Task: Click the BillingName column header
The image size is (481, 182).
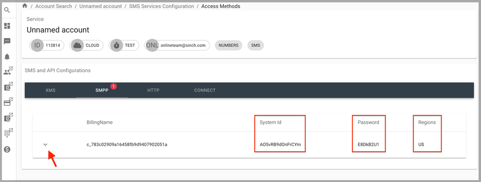Action: point(99,122)
